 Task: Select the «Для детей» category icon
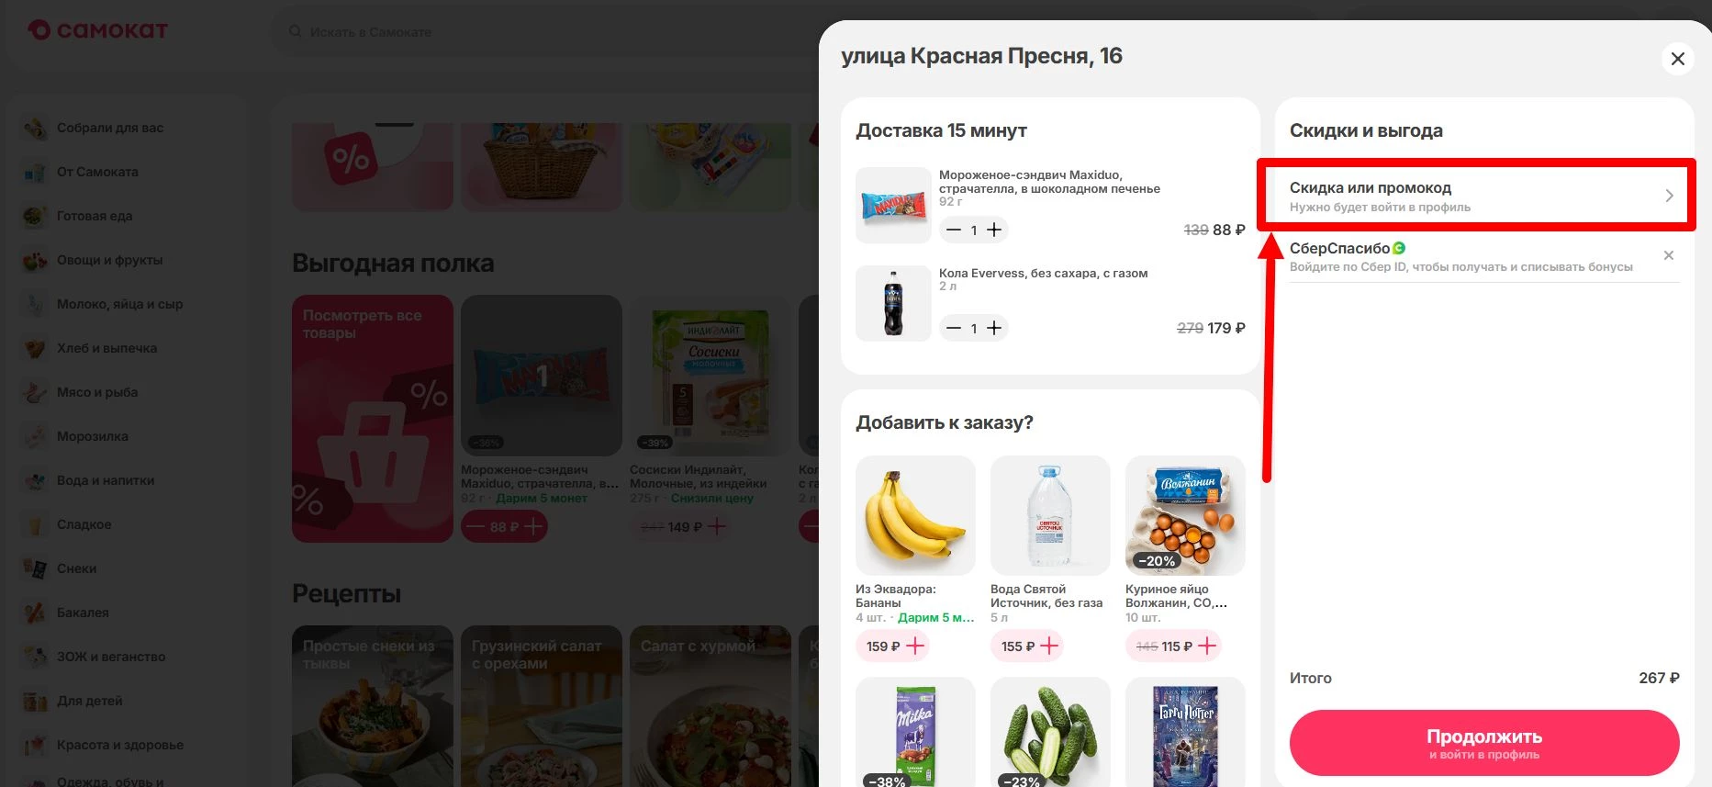click(x=34, y=701)
